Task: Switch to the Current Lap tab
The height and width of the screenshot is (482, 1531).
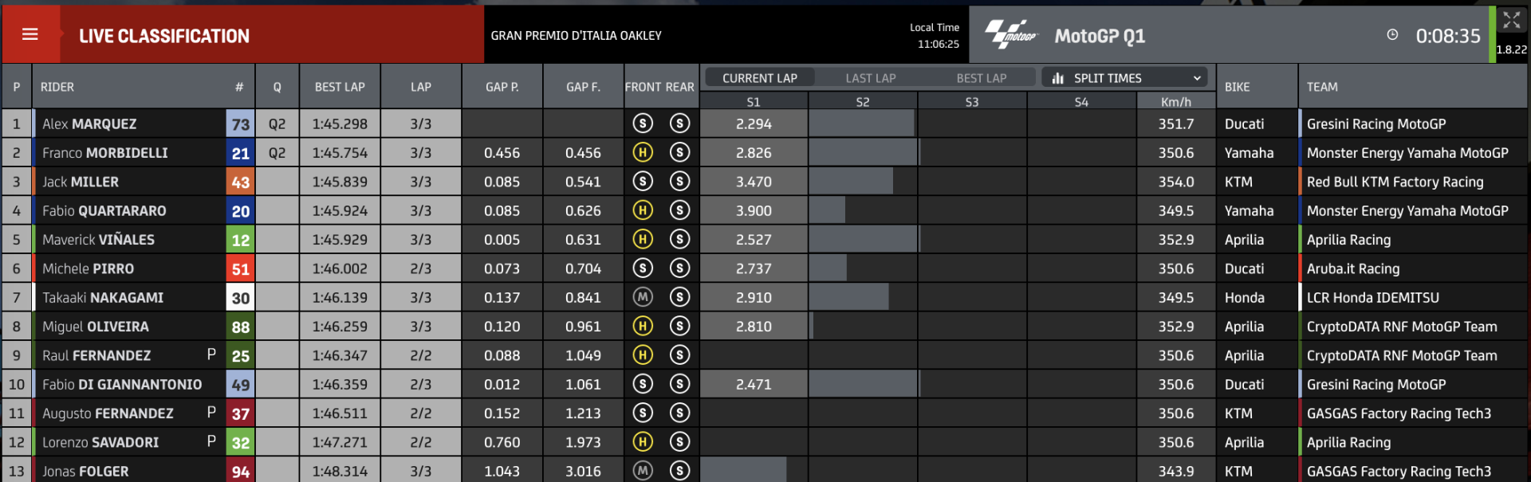Action: (x=760, y=78)
